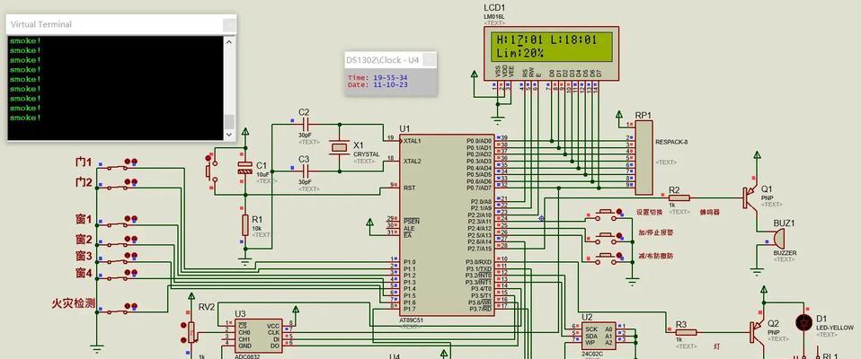The width and height of the screenshot is (861, 359).
Task: Select the Q2 PNP transistor
Action: [758, 331]
